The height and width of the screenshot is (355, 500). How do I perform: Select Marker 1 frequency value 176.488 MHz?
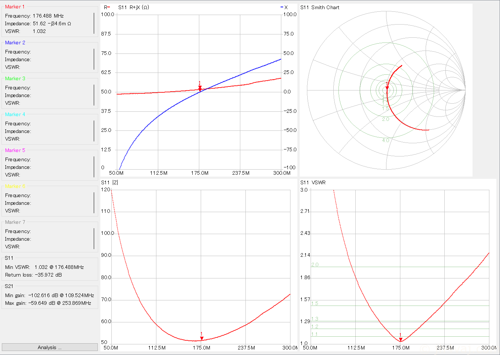[48, 16]
